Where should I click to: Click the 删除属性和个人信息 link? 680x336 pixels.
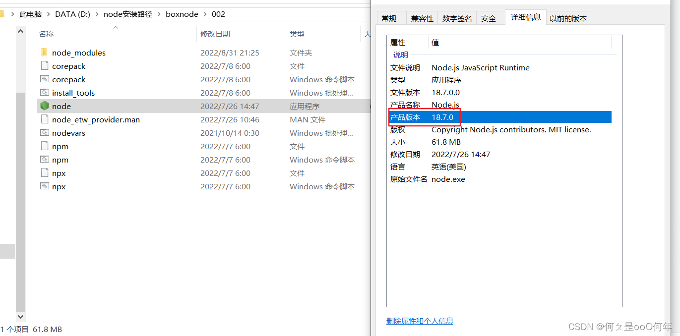[x=420, y=321]
